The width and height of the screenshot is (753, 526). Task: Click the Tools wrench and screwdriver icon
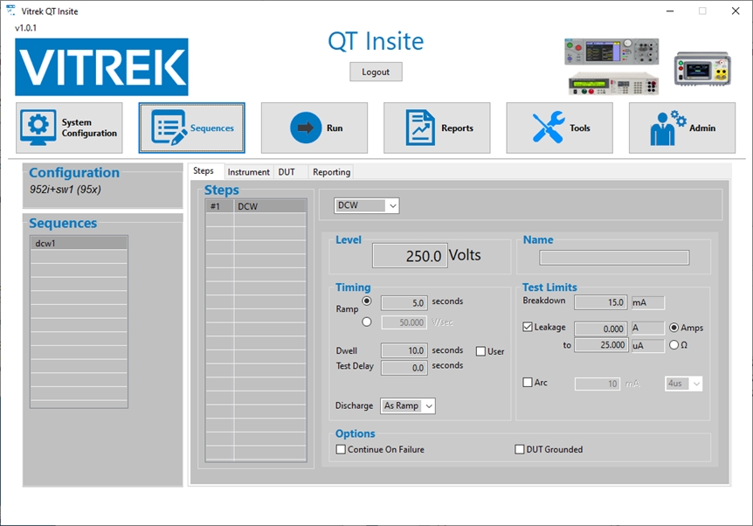tap(549, 128)
